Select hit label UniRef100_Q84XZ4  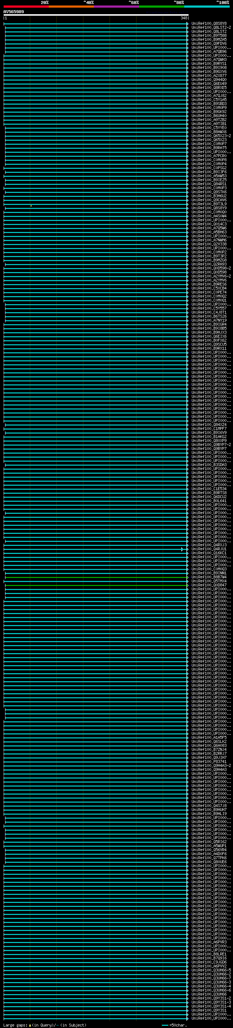(x=209, y=424)
